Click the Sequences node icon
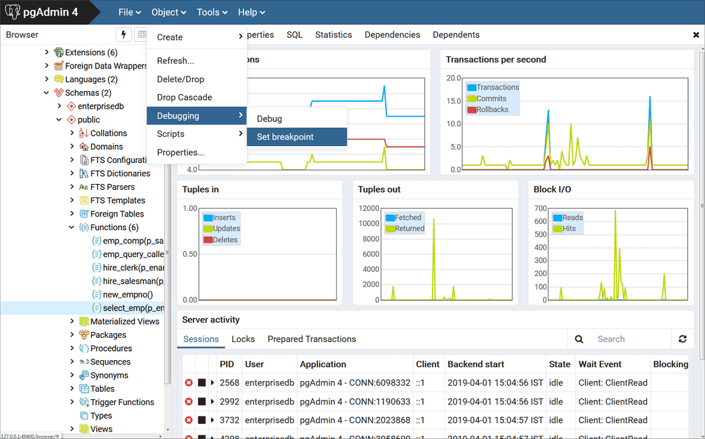This screenshot has width=705, height=439. tap(84, 362)
